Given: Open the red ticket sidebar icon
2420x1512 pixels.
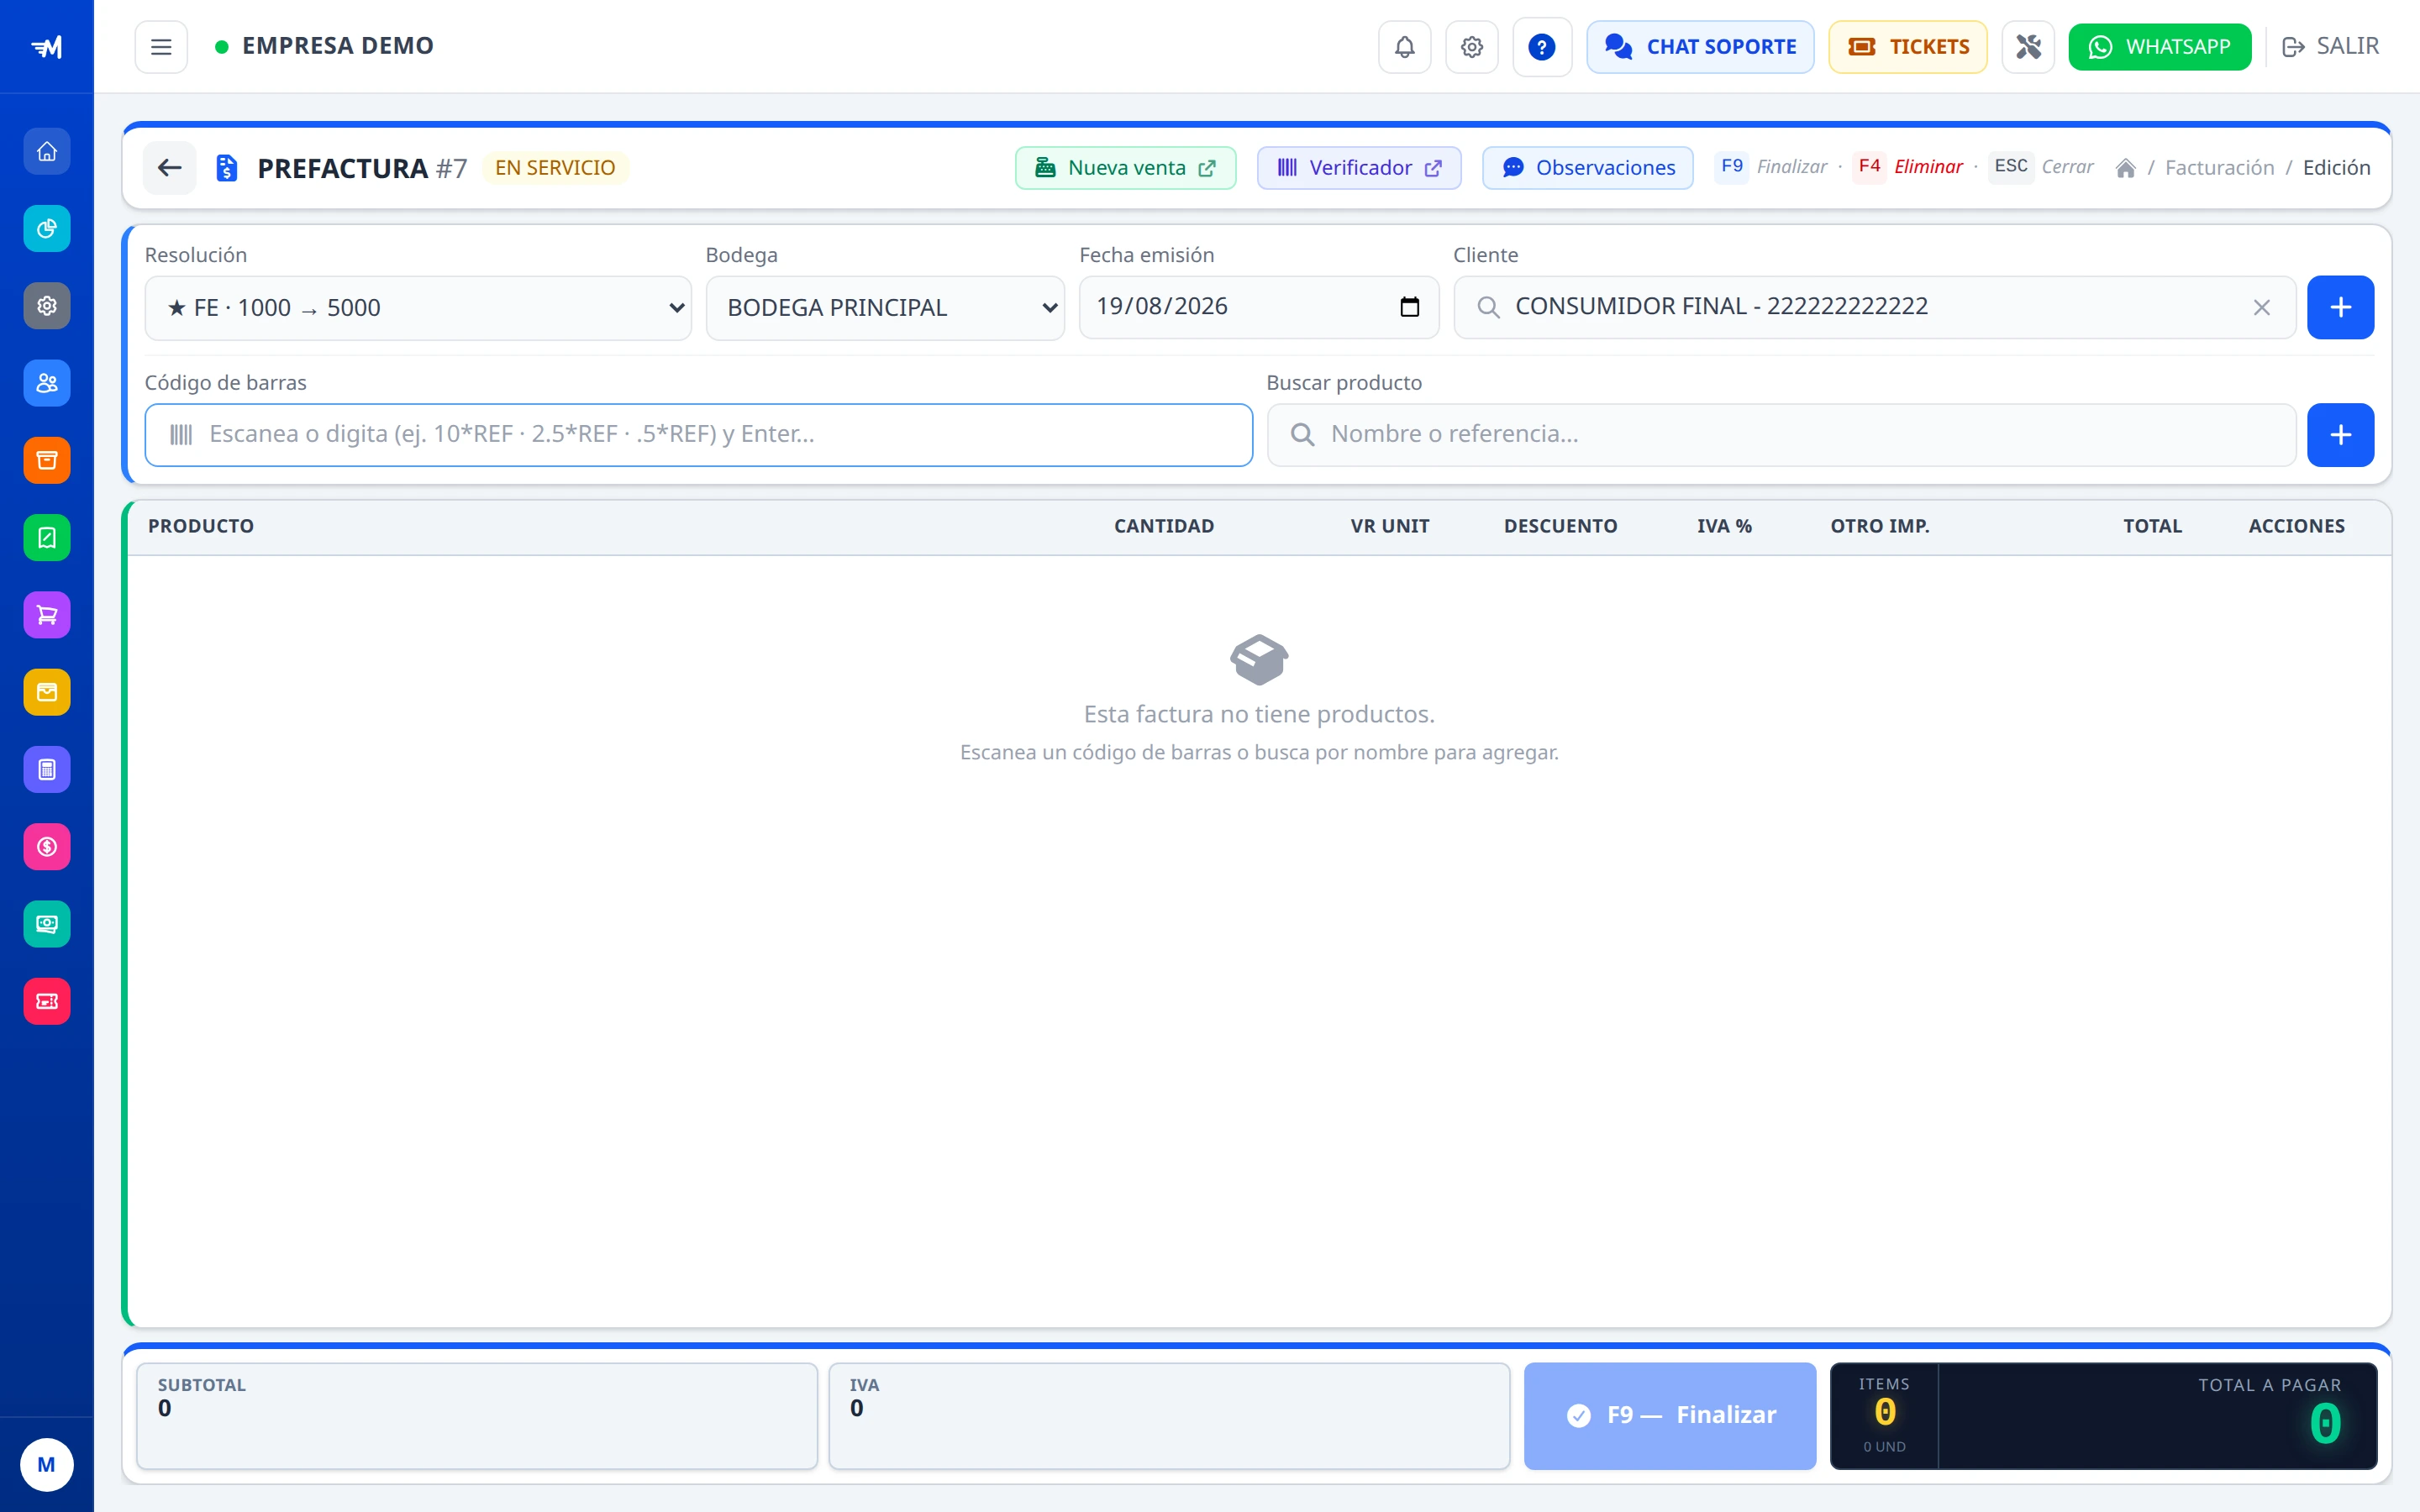Looking at the screenshot, I should tap(47, 1001).
